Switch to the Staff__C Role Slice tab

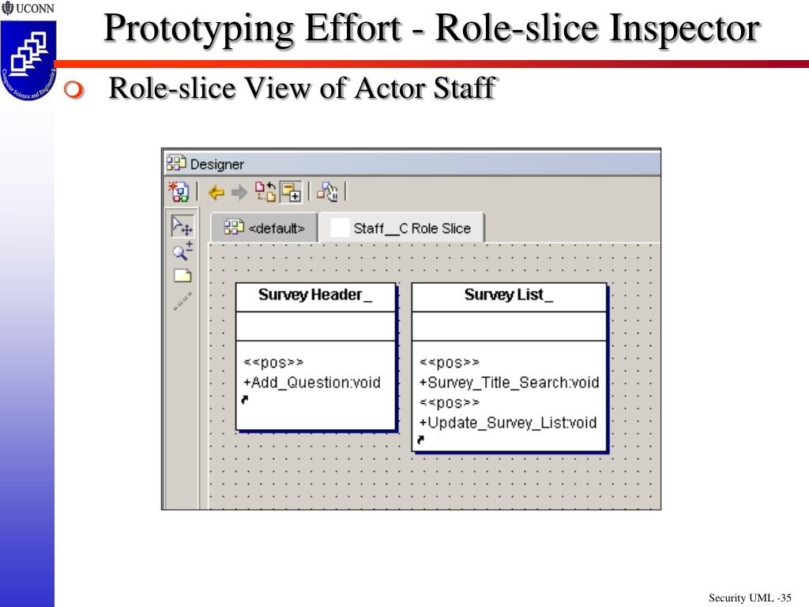(x=401, y=228)
